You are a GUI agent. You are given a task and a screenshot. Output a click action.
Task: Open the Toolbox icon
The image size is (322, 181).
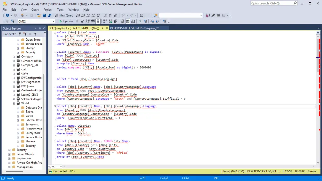[218, 15]
